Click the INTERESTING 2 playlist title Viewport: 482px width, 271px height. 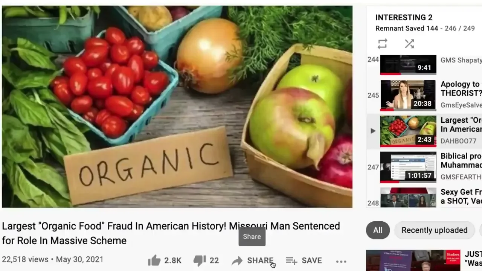pyautogui.click(x=404, y=17)
